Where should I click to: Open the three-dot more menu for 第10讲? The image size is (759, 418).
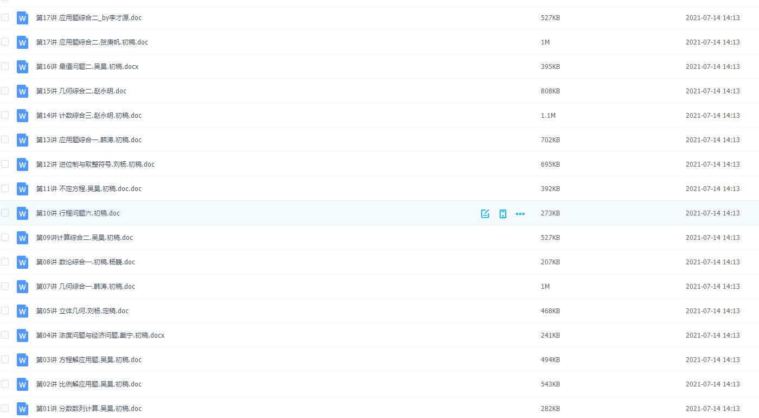[x=520, y=213]
